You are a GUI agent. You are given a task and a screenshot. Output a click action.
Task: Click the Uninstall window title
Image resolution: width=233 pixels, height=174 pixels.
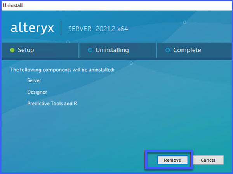(x=13, y=5)
